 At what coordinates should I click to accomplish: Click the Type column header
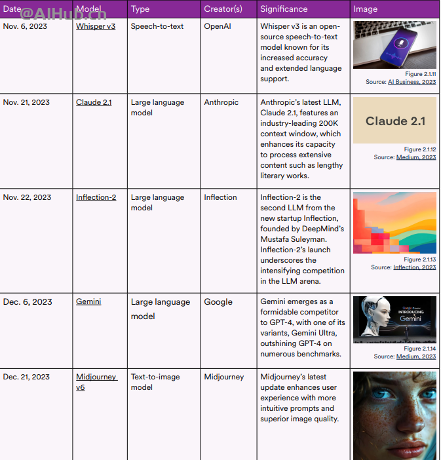140,9
